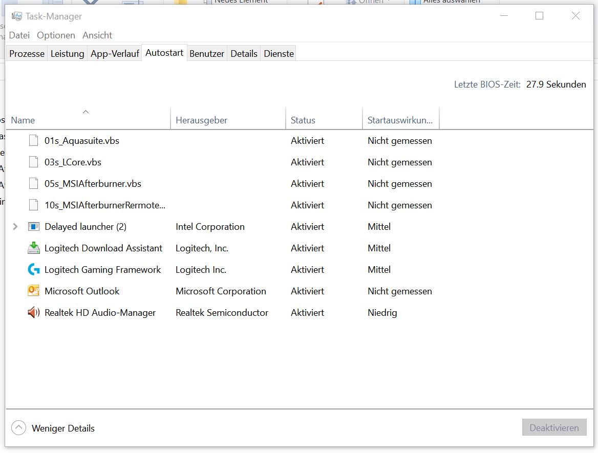This screenshot has height=453, width=598.
Task: Sort by the Status column header
Action: pos(324,118)
